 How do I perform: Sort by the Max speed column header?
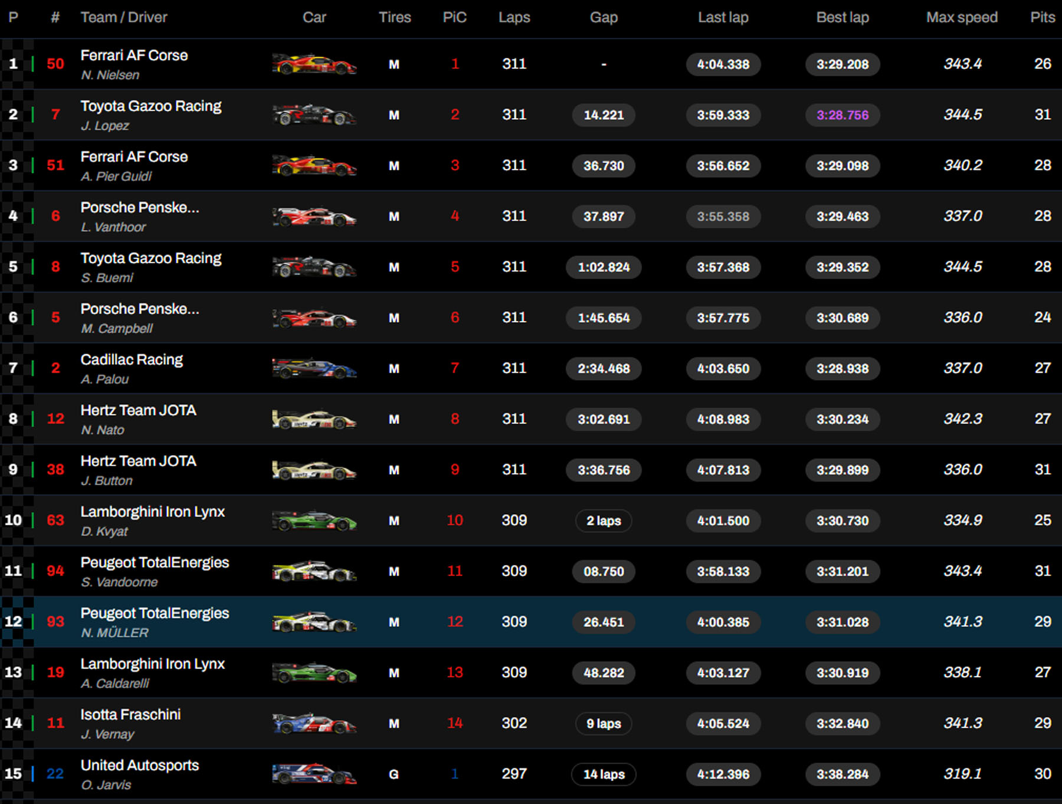click(x=962, y=17)
